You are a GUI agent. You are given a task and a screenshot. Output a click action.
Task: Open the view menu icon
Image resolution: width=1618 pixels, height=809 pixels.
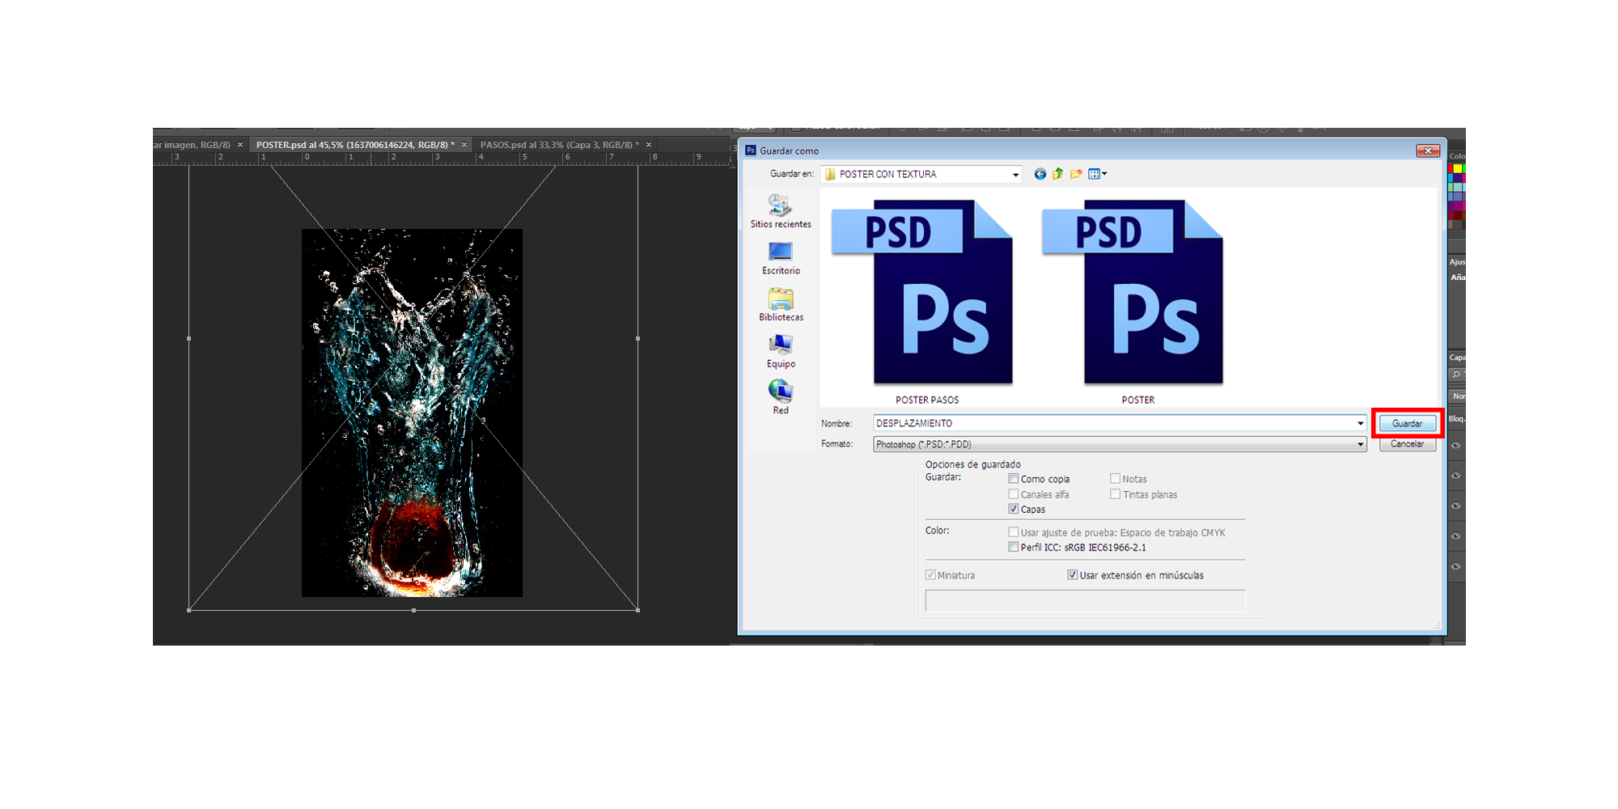[1097, 174]
